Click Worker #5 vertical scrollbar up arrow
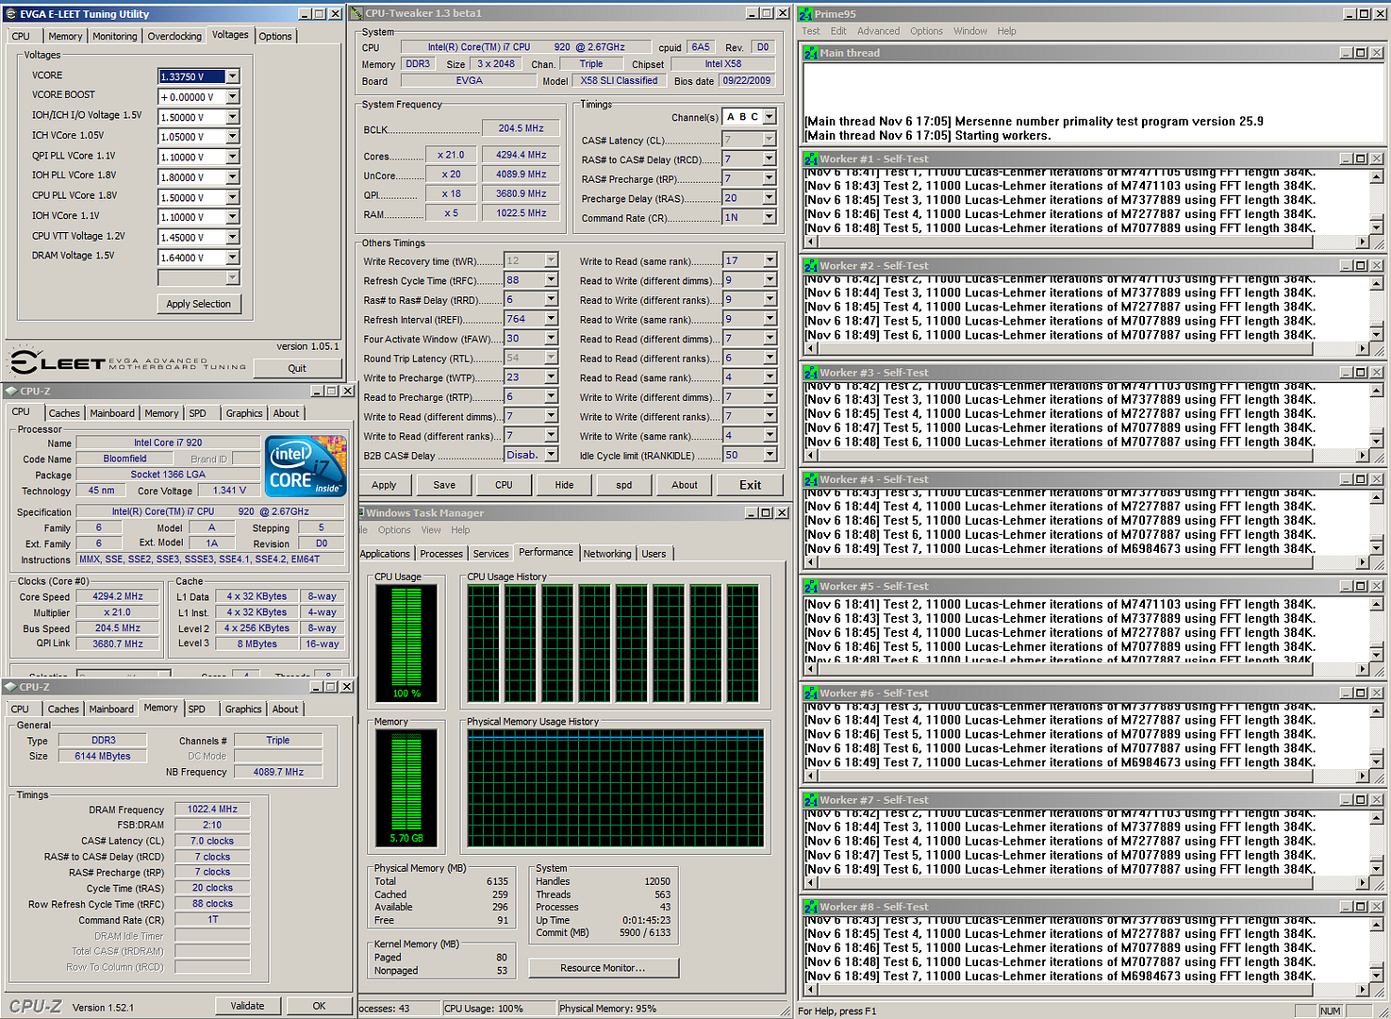Viewport: 1391px width, 1019px height. [1376, 603]
